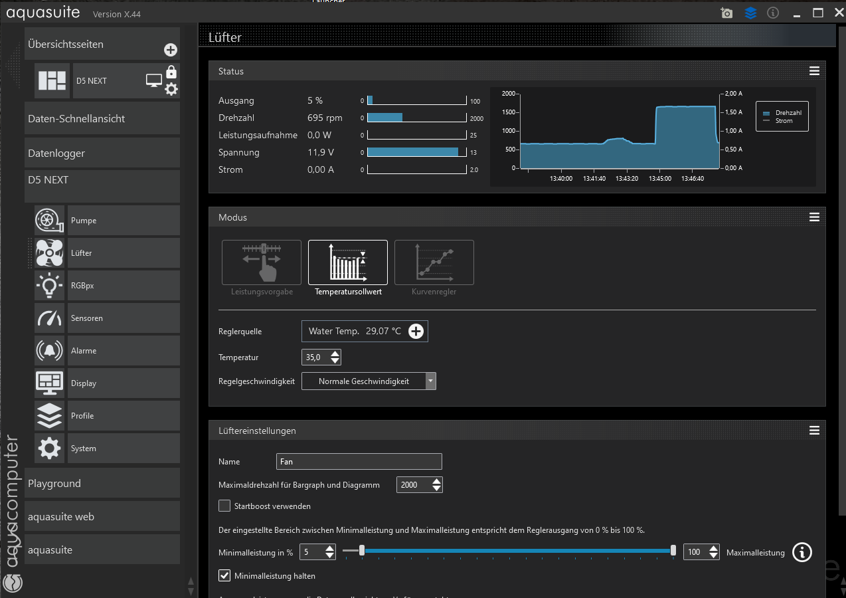Screen dimensions: 846x598
Task: Add new overview page with plus icon
Action: (x=170, y=50)
